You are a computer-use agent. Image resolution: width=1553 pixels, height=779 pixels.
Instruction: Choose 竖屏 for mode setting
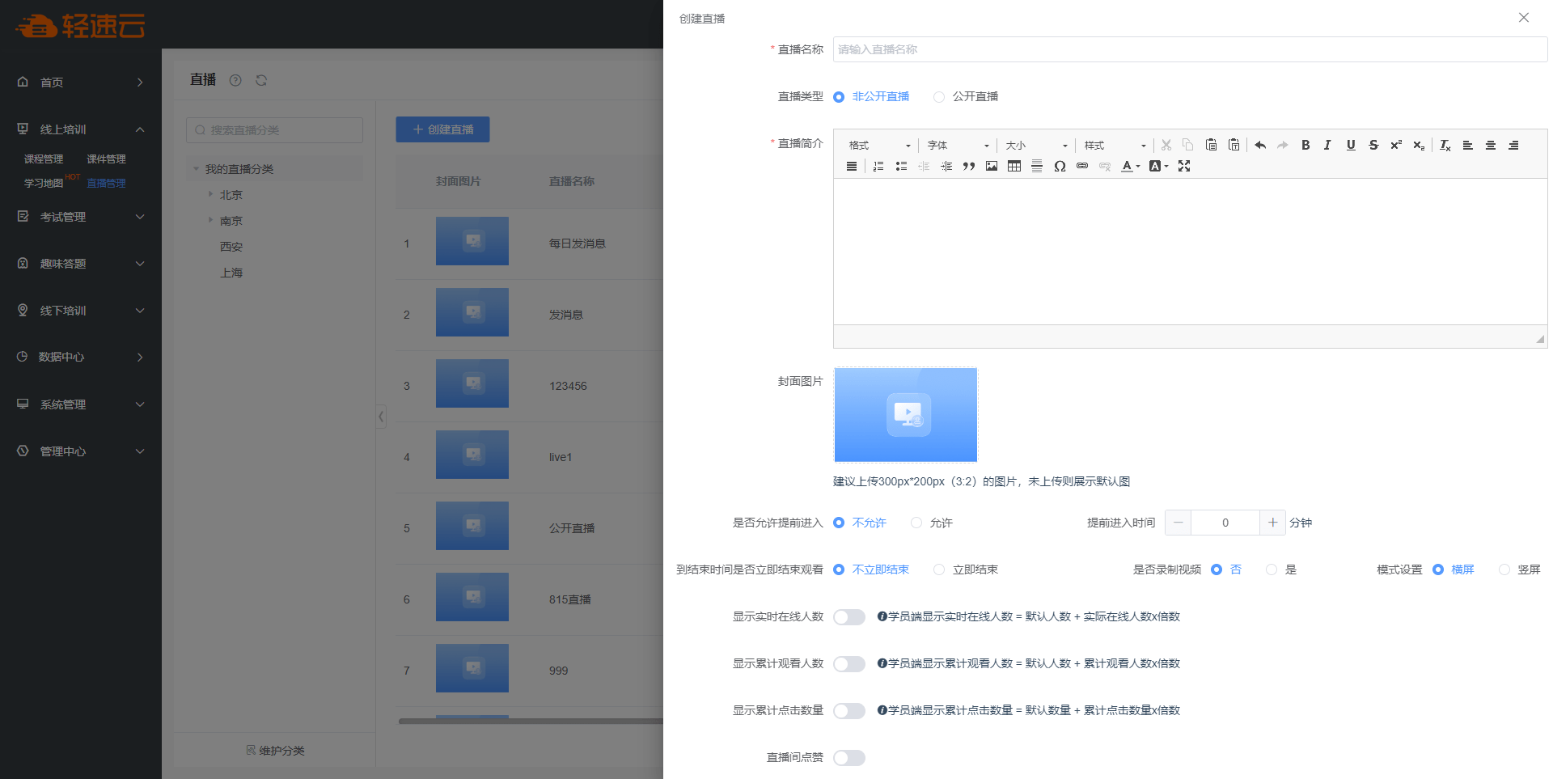click(1504, 570)
